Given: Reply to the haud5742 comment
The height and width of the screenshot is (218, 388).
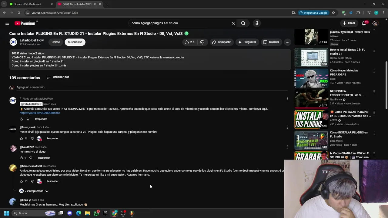Looking at the screenshot, I should (x=44, y=158).
